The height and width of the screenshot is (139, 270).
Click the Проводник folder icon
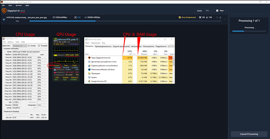point(89,73)
